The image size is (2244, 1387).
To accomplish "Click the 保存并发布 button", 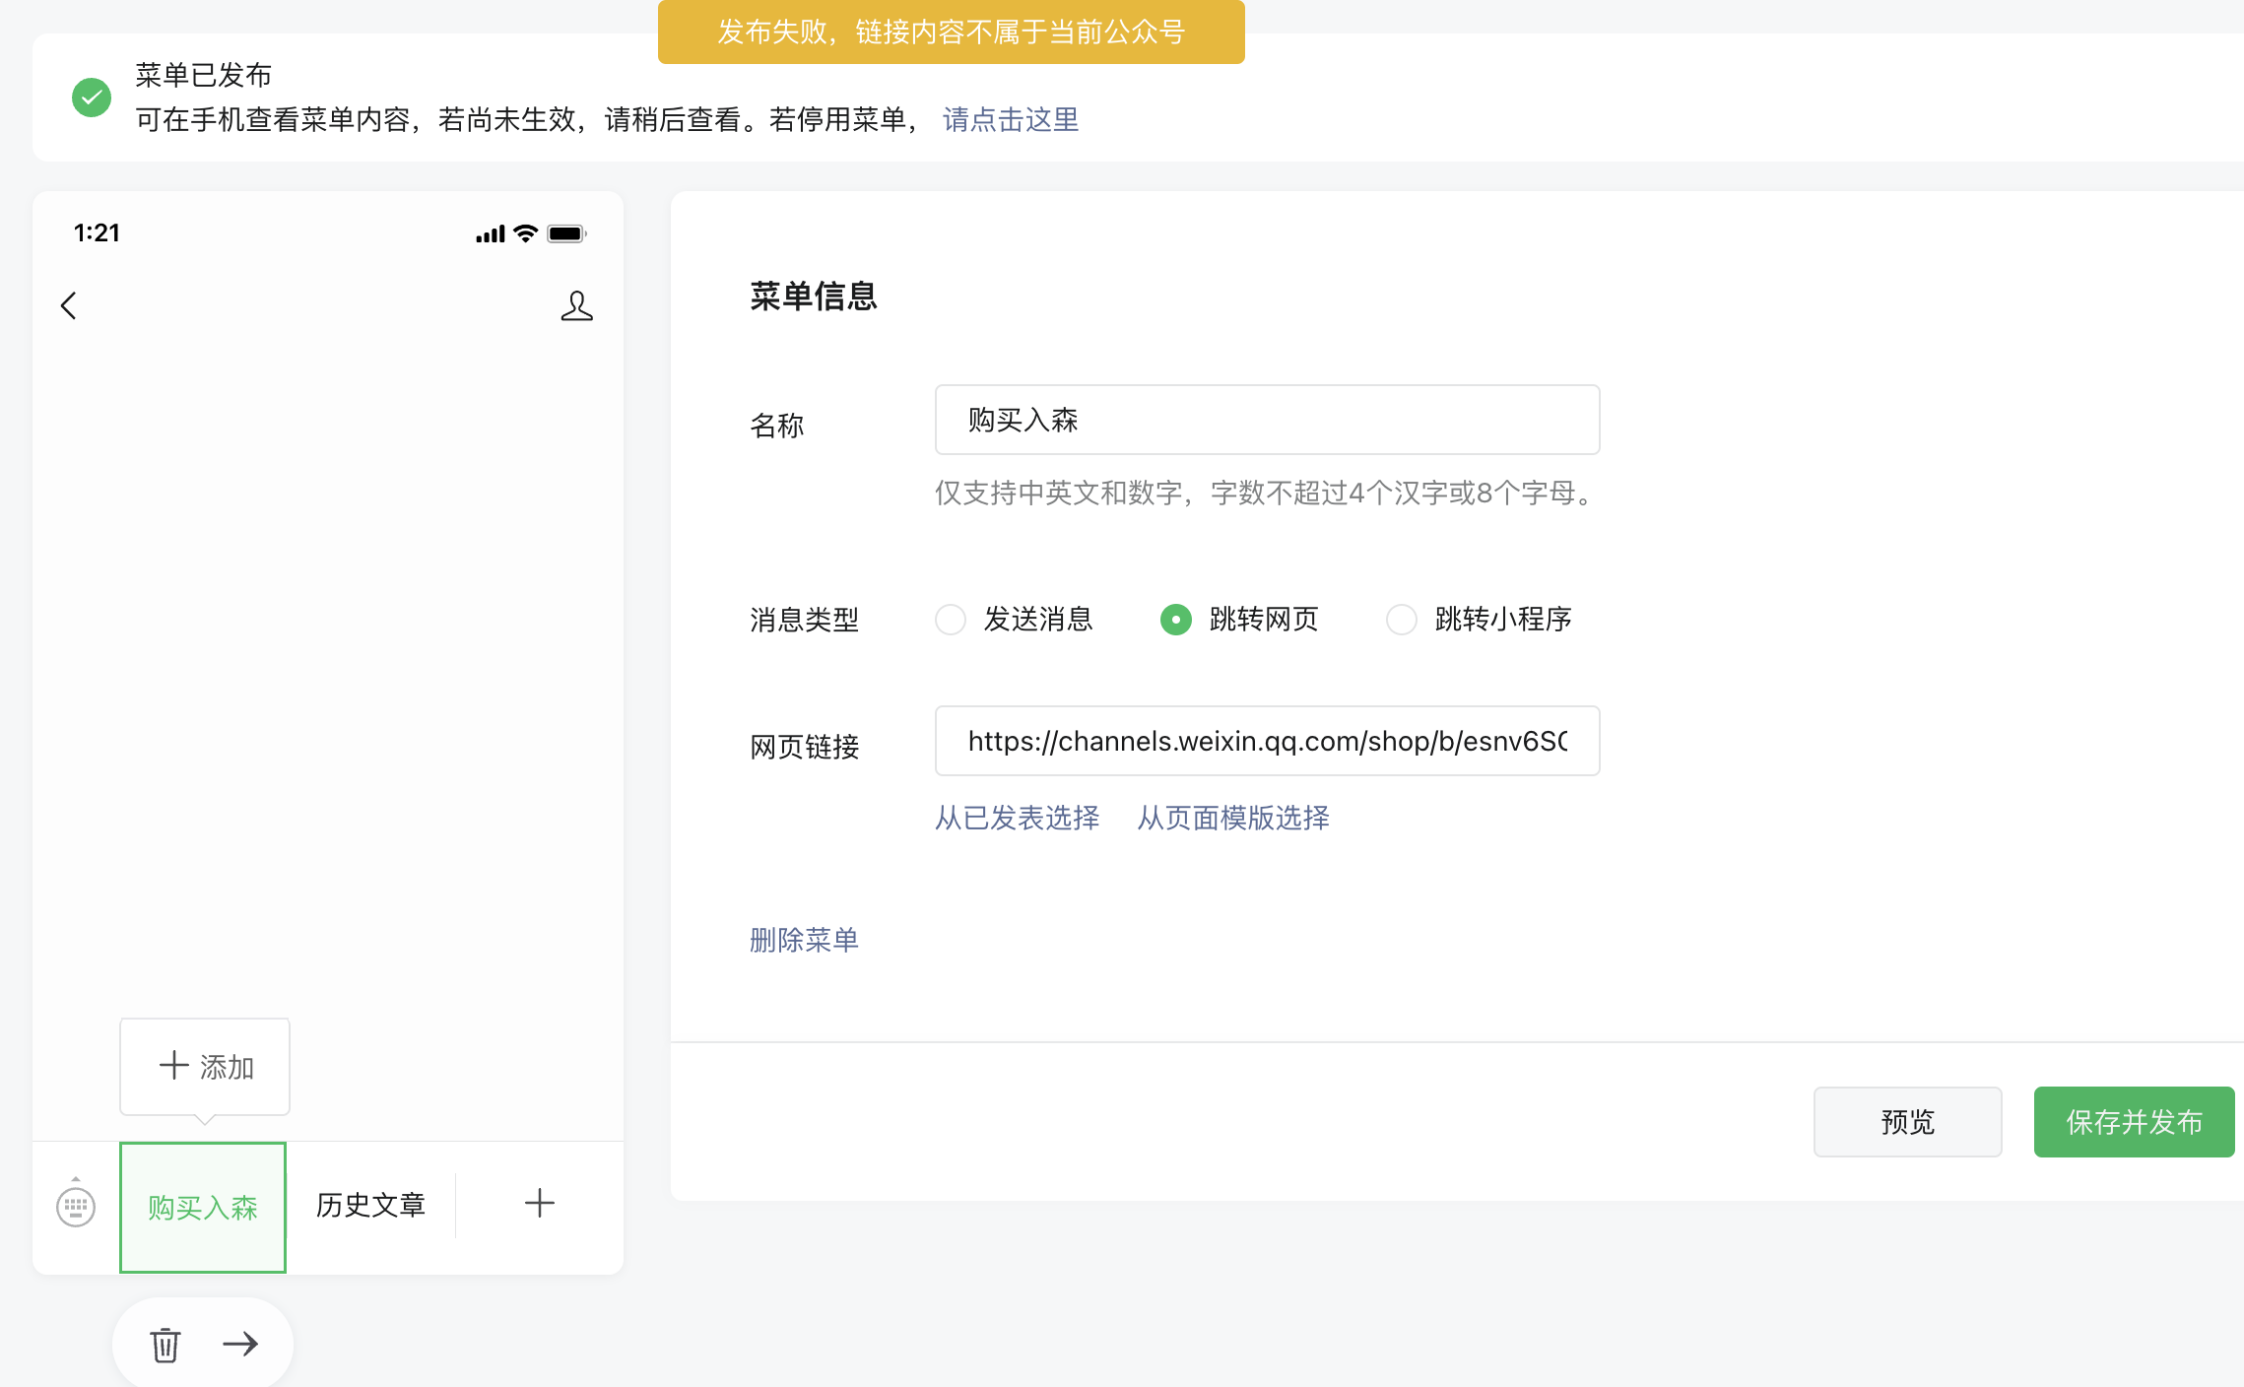I will click(x=2133, y=1122).
